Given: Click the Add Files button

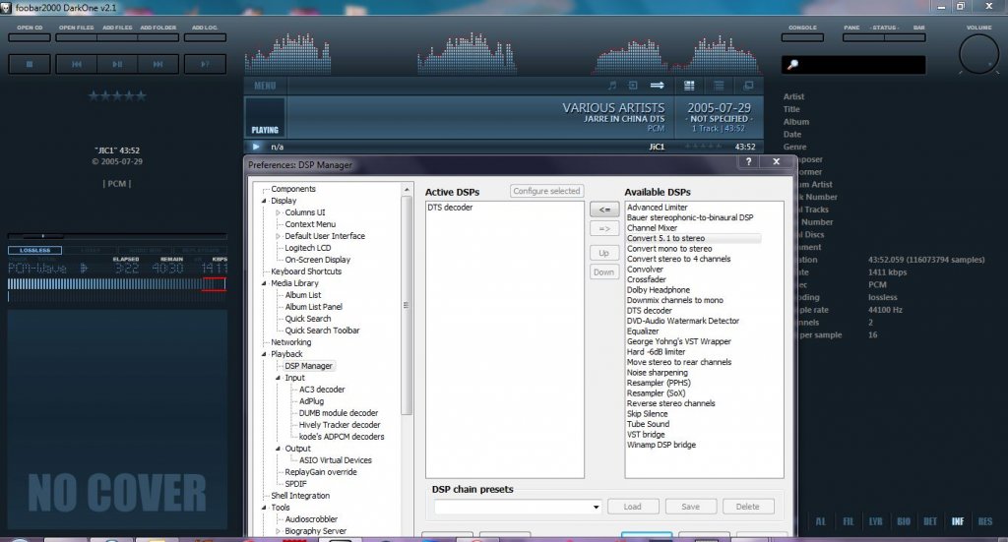Looking at the screenshot, I should (x=117, y=37).
